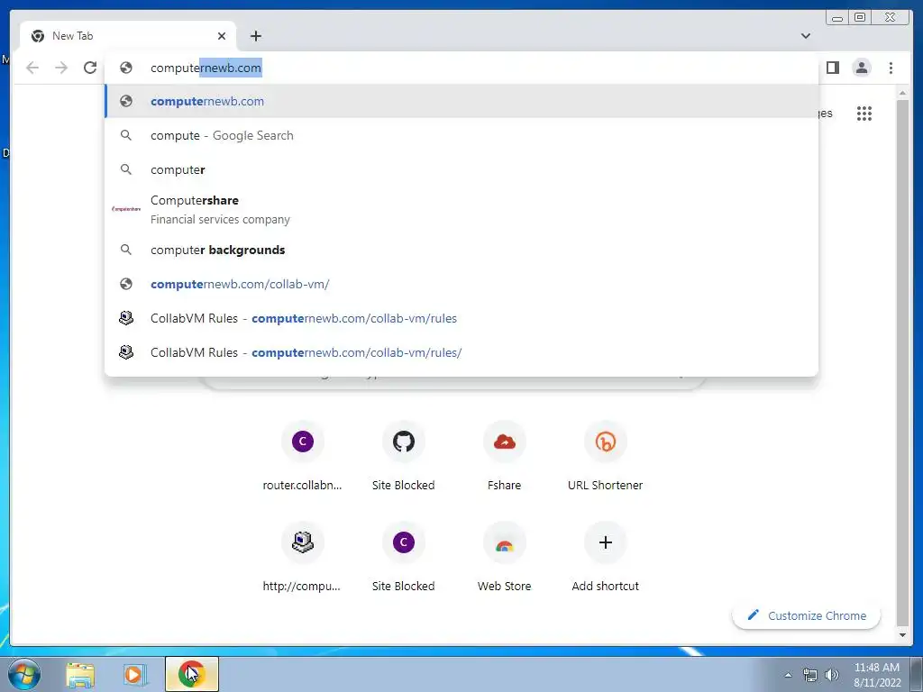Open the side panel icon
The width and height of the screenshot is (923, 692).
click(x=832, y=68)
